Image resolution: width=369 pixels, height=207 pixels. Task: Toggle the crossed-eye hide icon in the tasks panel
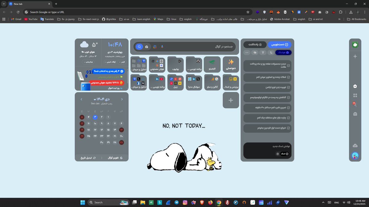click(x=255, y=52)
